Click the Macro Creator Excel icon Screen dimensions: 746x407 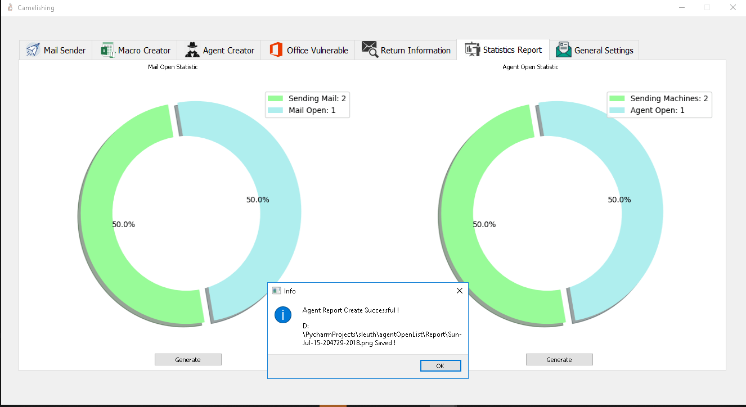coord(107,50)
